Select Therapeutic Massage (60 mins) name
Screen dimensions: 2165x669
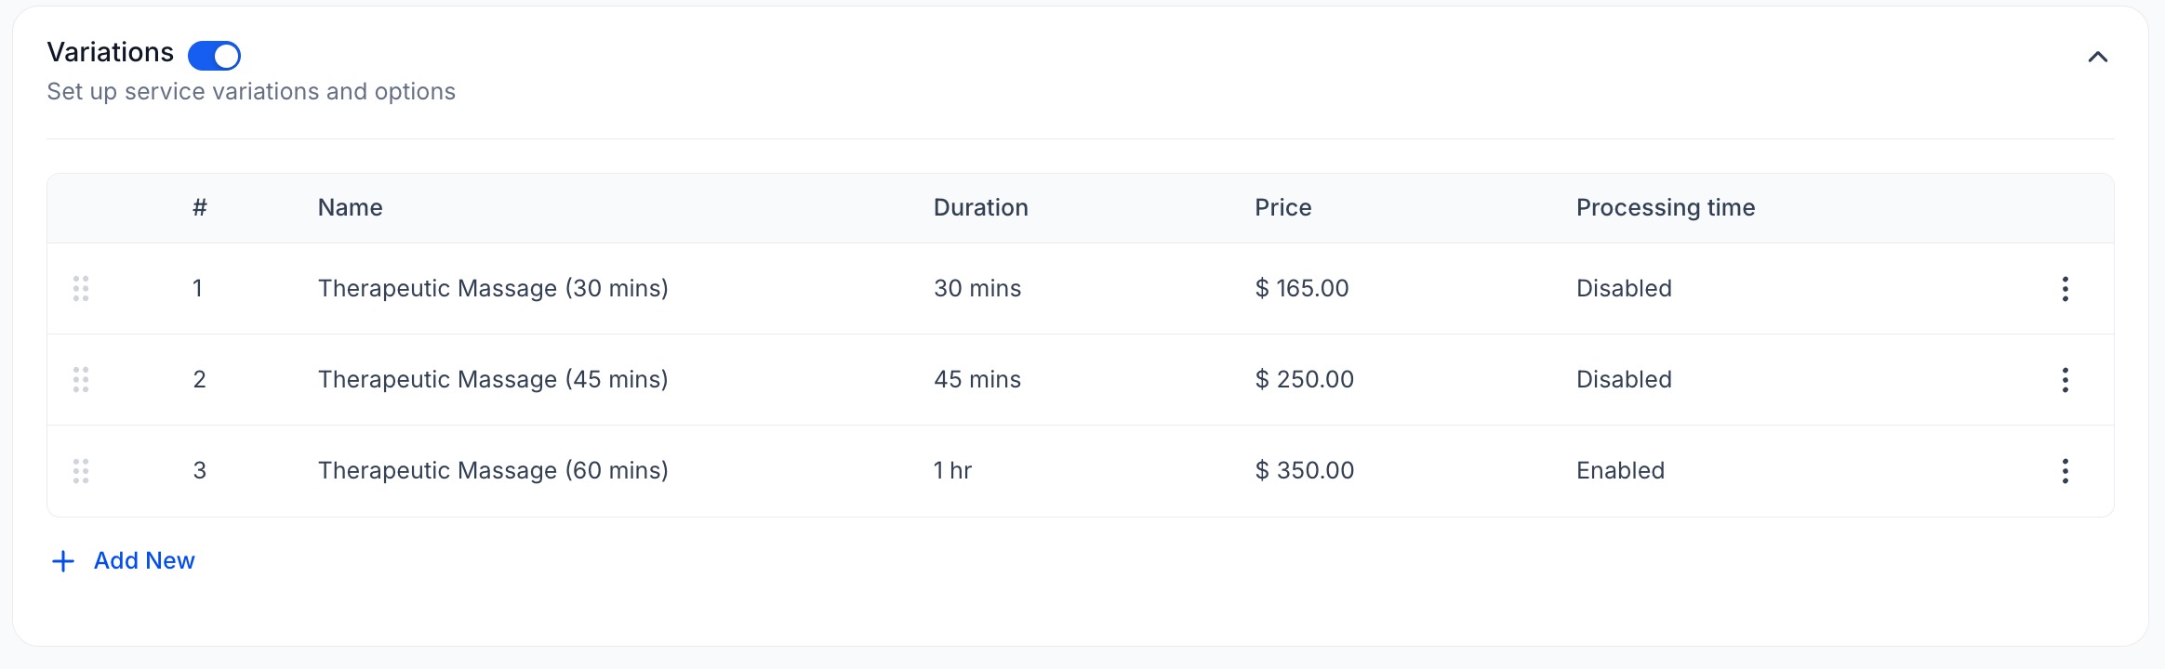pyautogui.click(x=493, y=470)
